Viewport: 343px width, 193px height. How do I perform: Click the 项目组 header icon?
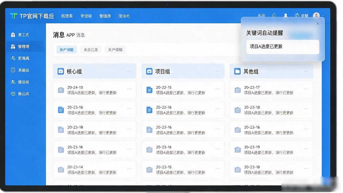click(149, 71)
